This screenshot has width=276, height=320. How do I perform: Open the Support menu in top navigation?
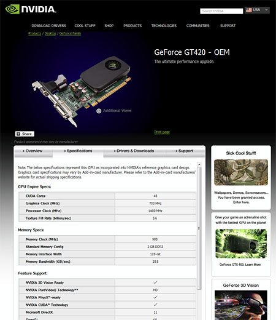pyautogui.click(x=228, y=26)
